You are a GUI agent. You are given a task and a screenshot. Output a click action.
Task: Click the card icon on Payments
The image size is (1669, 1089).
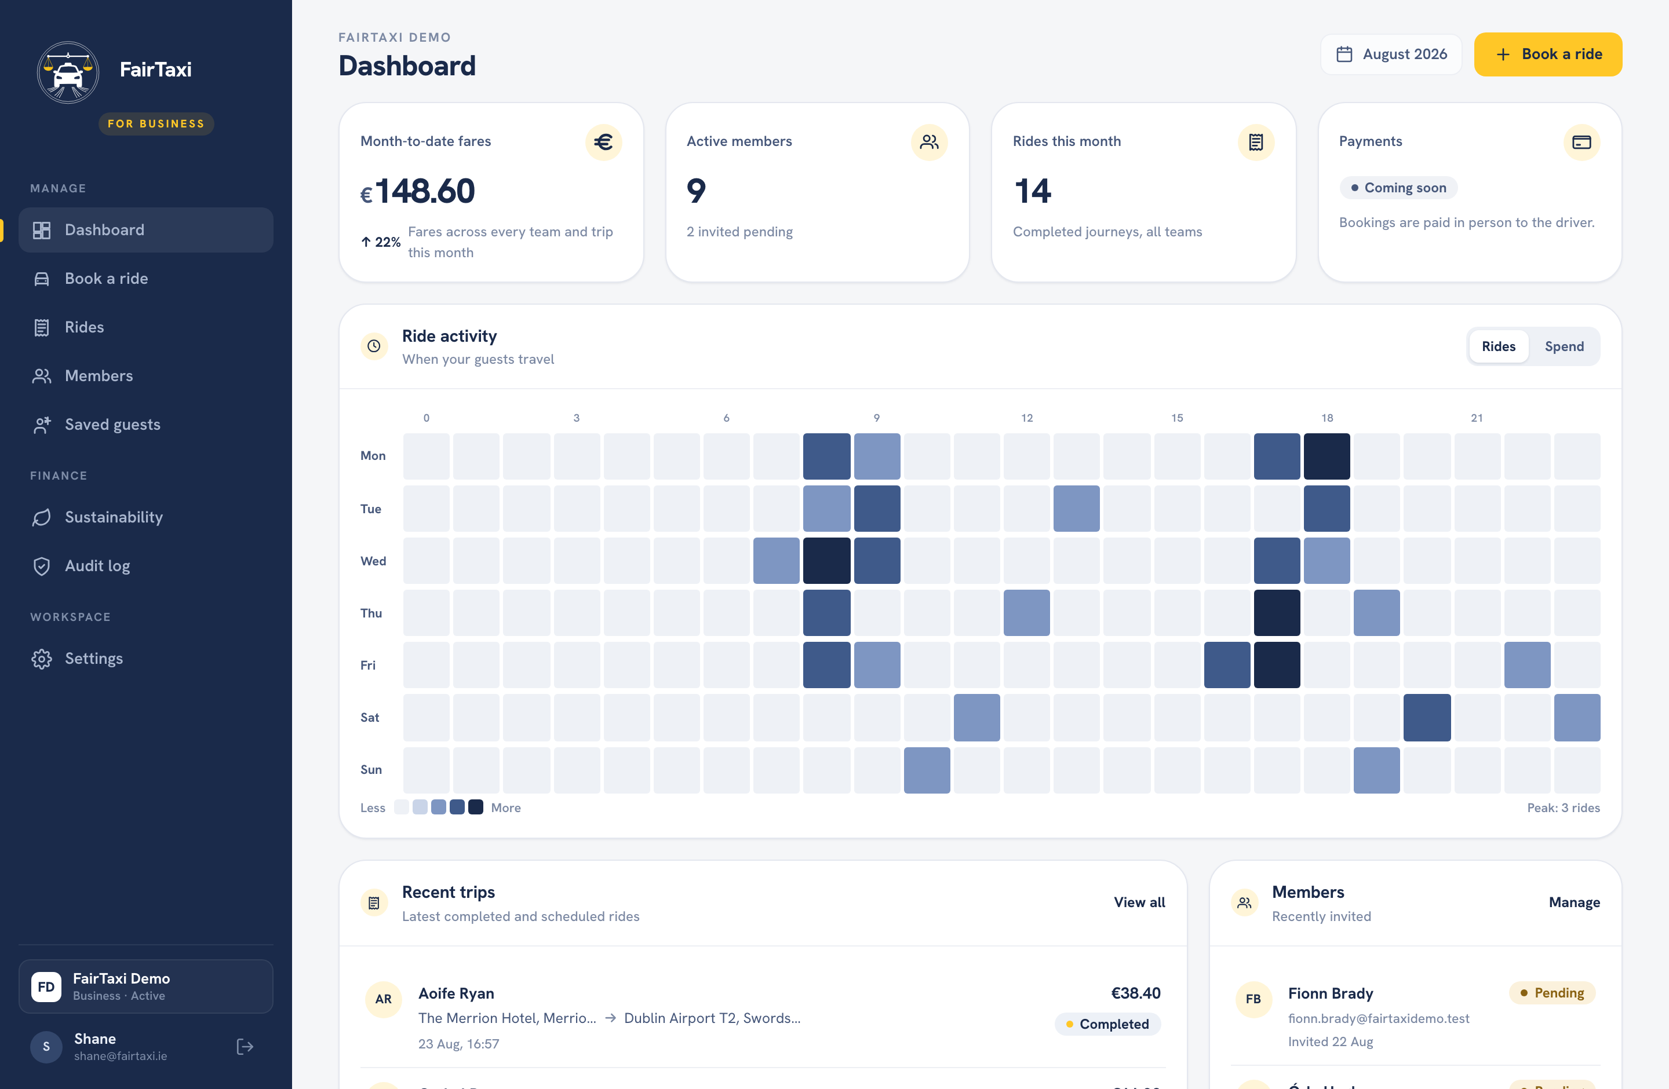click(1581, 142)
